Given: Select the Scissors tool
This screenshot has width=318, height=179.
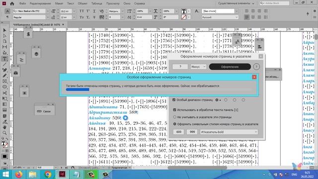Looking at the screenshot, I should [4, 93].
